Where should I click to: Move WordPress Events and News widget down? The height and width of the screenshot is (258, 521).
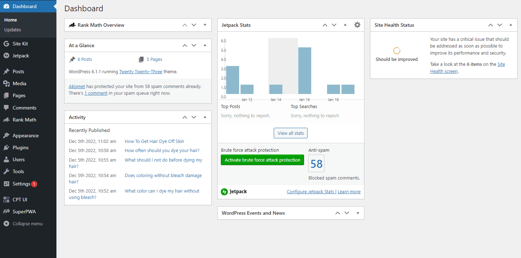pos(347,213)
